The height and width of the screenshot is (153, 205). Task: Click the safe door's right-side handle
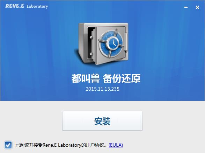click(126, 42)
